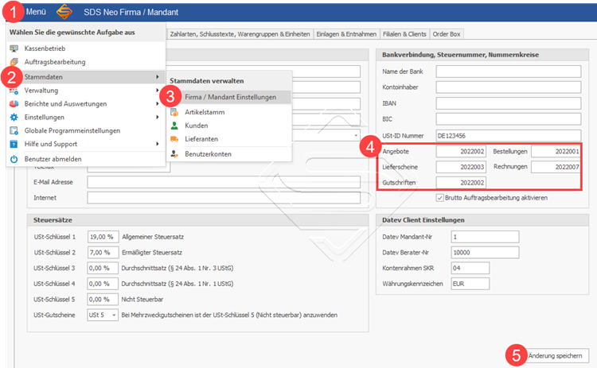Click the Verwaltung icon in menu
The image size is (597, 368).
pos(14,91)
